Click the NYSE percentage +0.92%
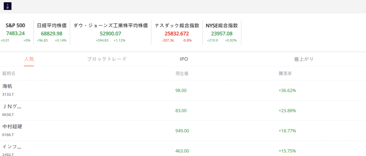 [231, 40]
